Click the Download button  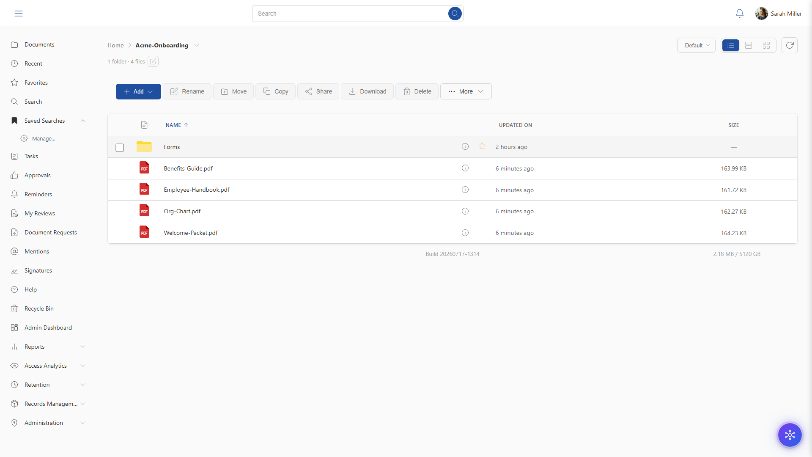click(367, 91)
